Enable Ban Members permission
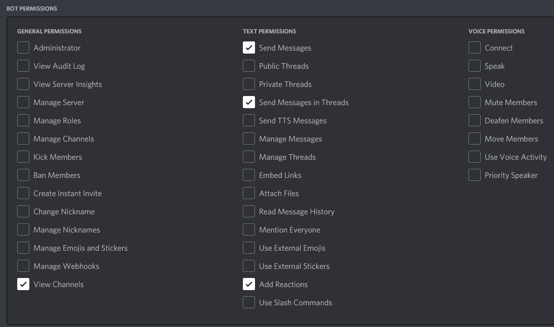554x327 pixels. coord(23,175)
